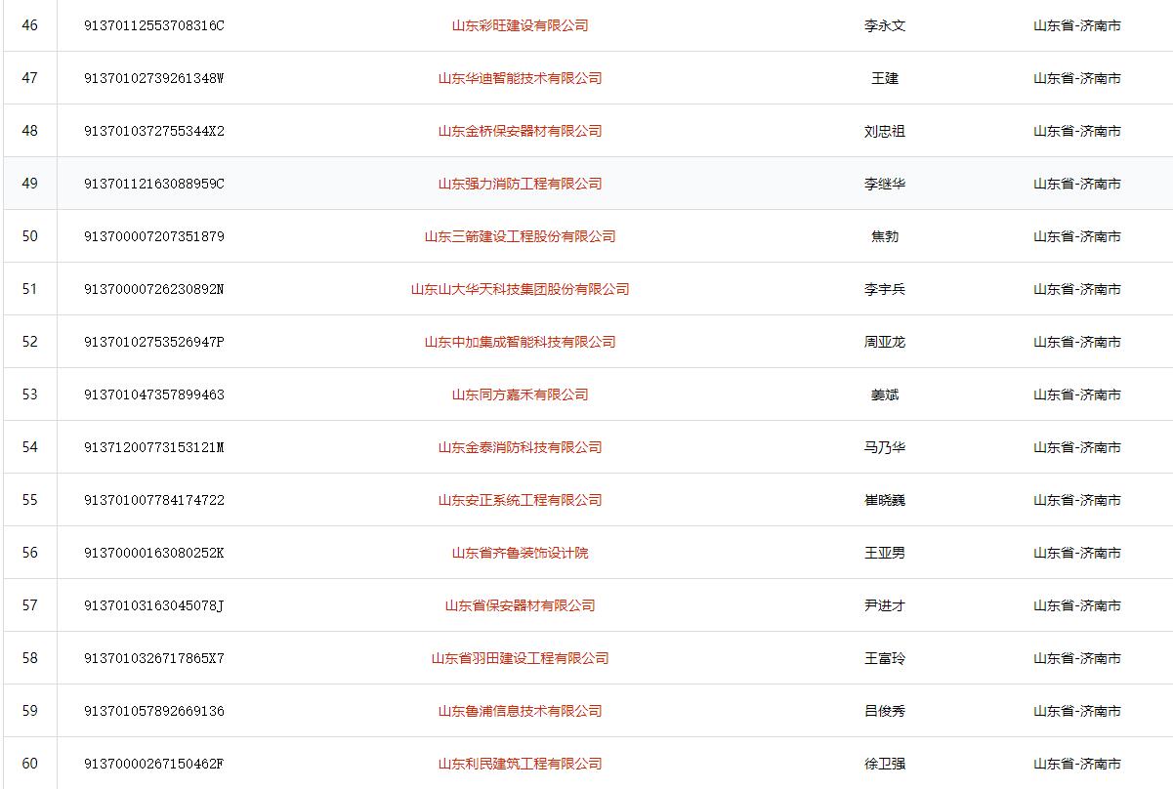
Task: Open 山东利民建筑工程有限公司 link
Action: [520, 764]
